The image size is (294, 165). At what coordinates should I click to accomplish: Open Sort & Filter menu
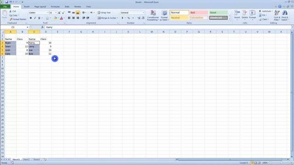coord(277,15)
